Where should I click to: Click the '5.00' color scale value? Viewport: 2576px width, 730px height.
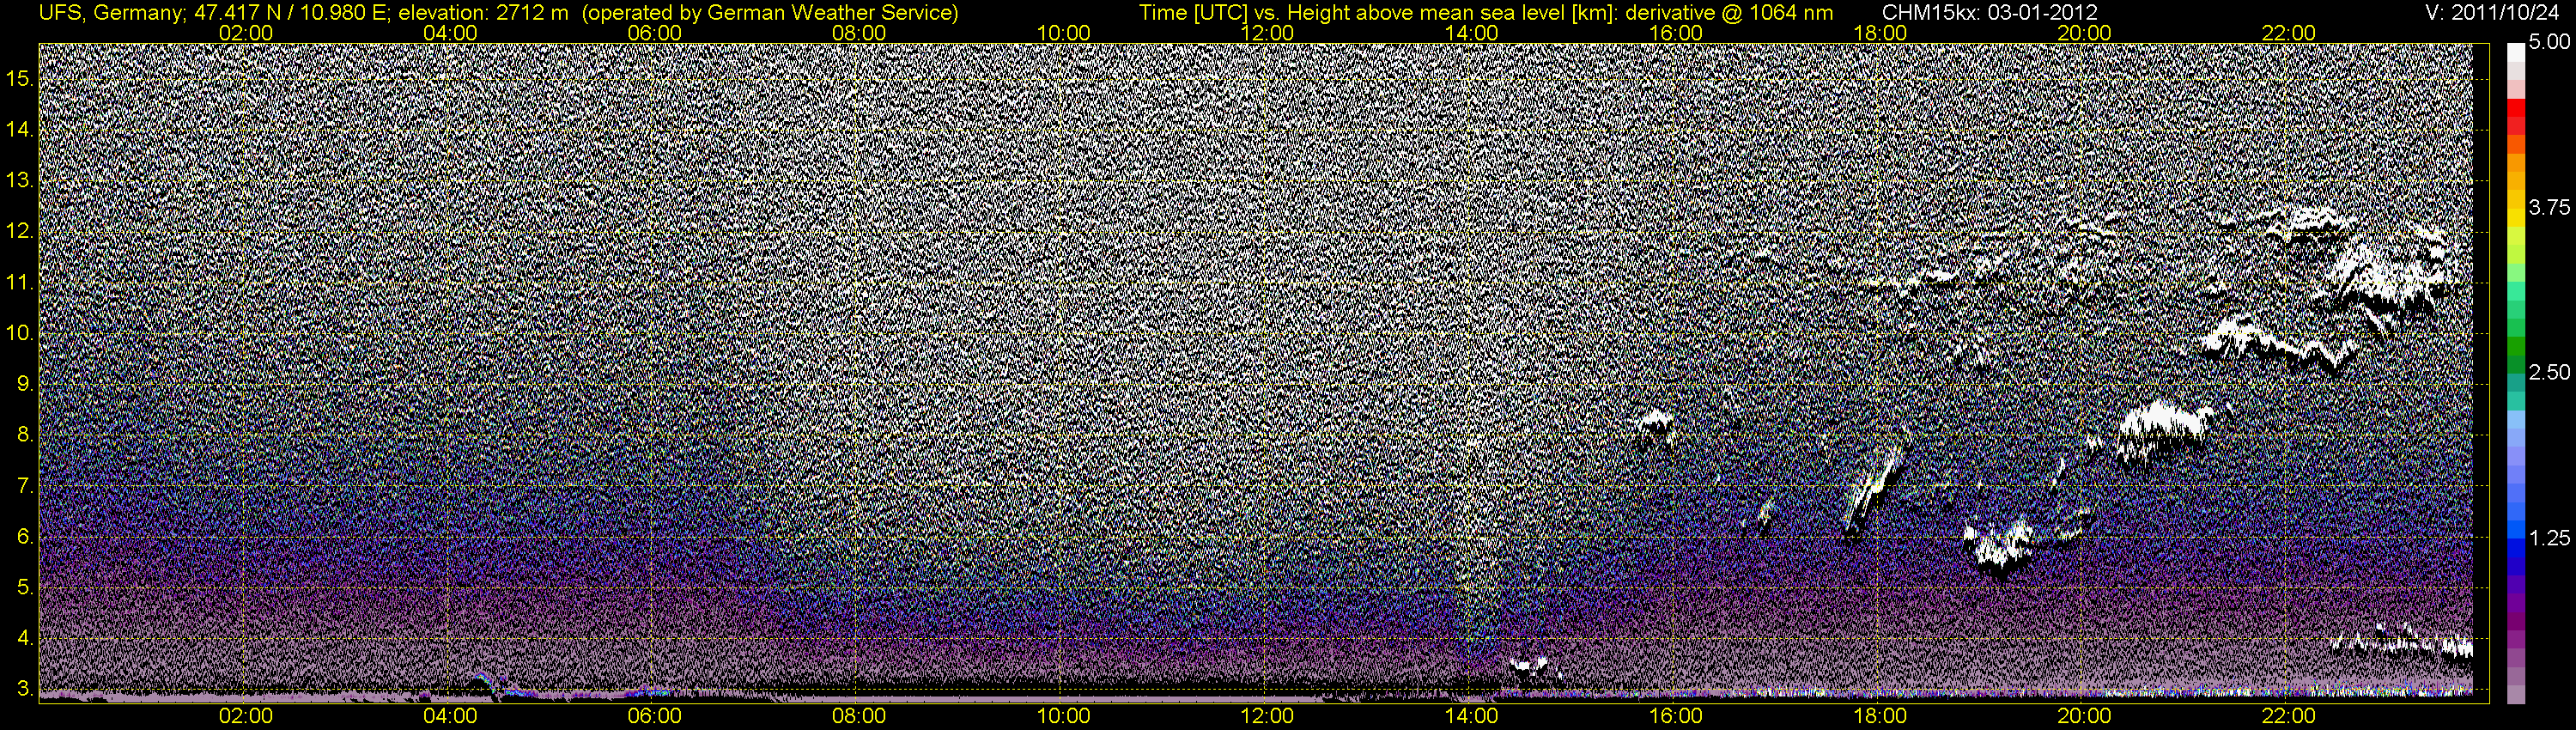click(2549, 43)
